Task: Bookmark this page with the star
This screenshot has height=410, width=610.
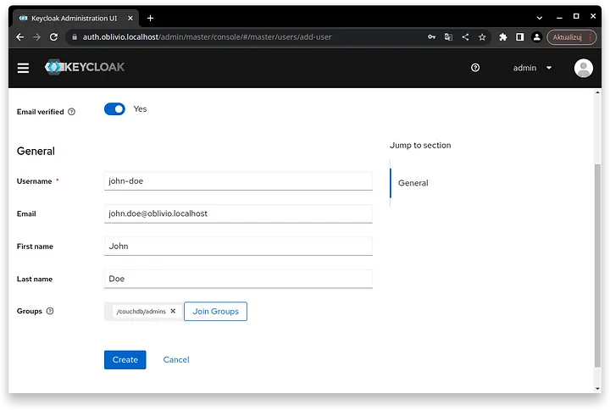Action: coord(482,37)
